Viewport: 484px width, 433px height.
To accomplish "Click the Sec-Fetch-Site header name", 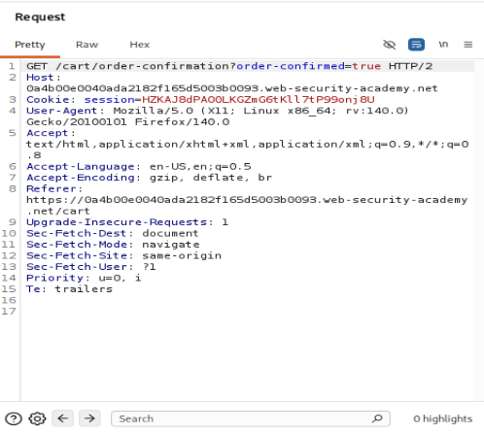I will tap(77, 255).
